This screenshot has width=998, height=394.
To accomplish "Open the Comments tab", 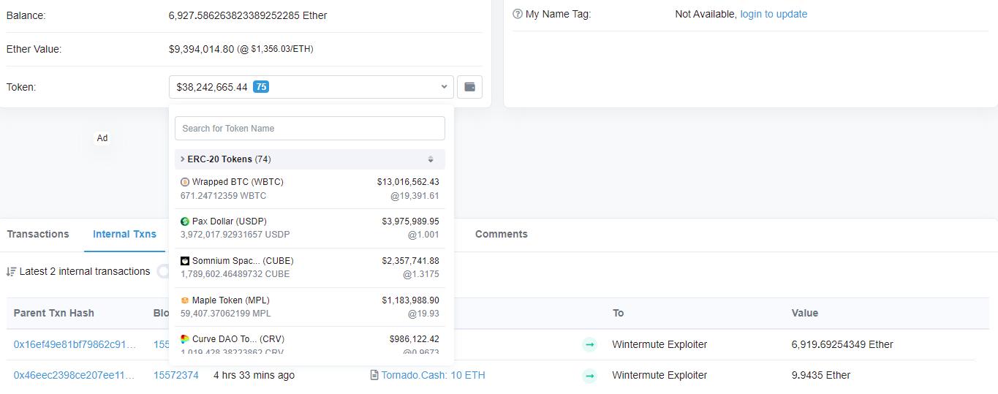I will (501, 234).
